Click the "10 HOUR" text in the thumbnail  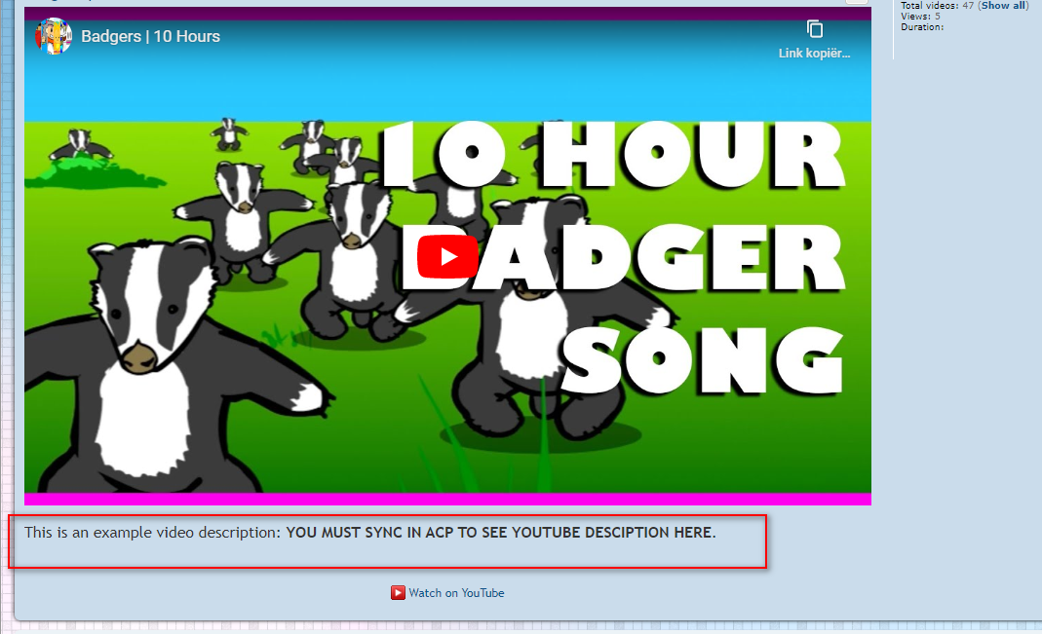[x=611, y=154]
